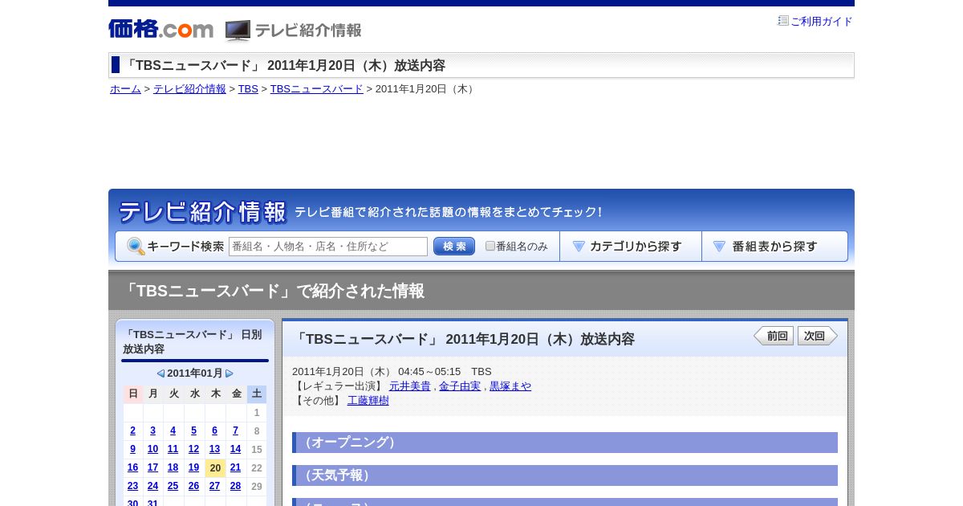The height and width of the screenshot is (506, 963).
Task: Click the 2011年01月 calendar month label
Action: coord(195,373)
